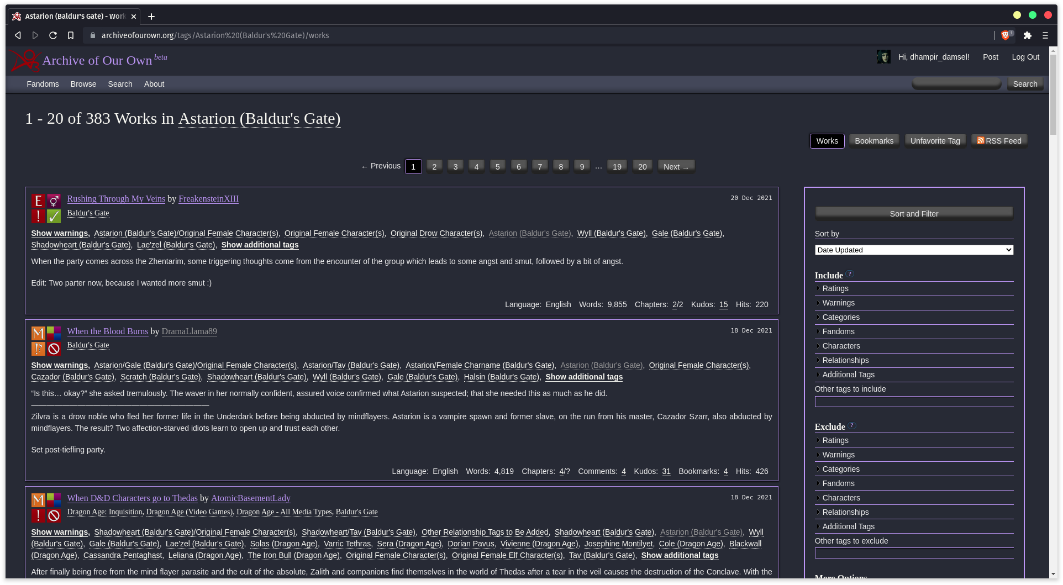Viewport: 1063px width, 585px height.
Task: Expand Include Fandoms filter
Action: click(914, 331)
